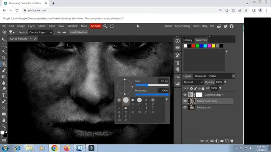Click the red Account button

95,26
